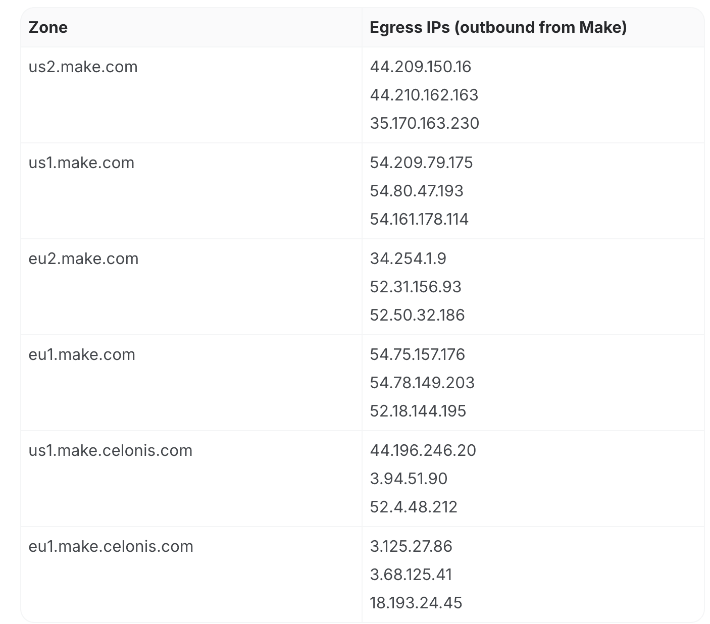Click the us1.make.com zone cell

tap(81, 163)
